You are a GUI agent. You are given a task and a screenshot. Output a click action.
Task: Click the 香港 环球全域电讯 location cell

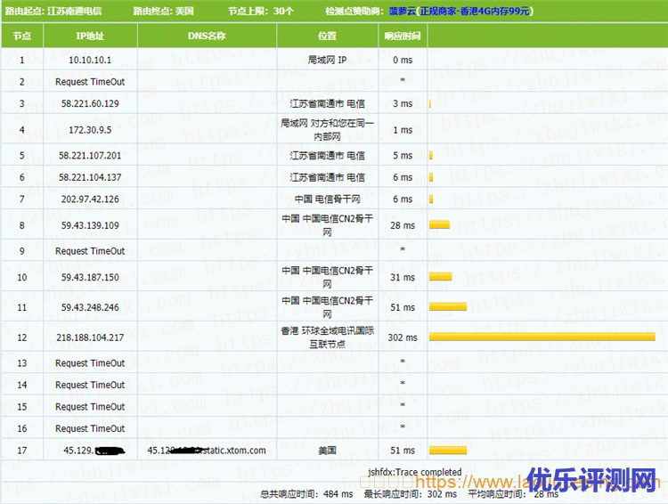click(327, 337)
